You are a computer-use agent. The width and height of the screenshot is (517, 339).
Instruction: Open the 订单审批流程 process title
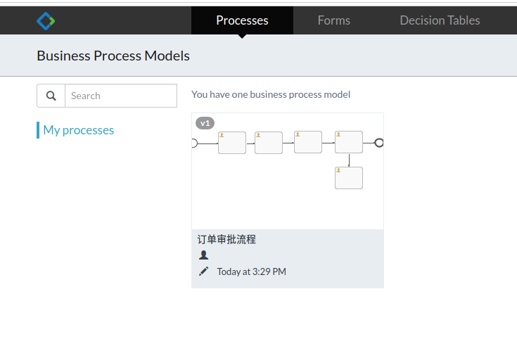[226, 239]
